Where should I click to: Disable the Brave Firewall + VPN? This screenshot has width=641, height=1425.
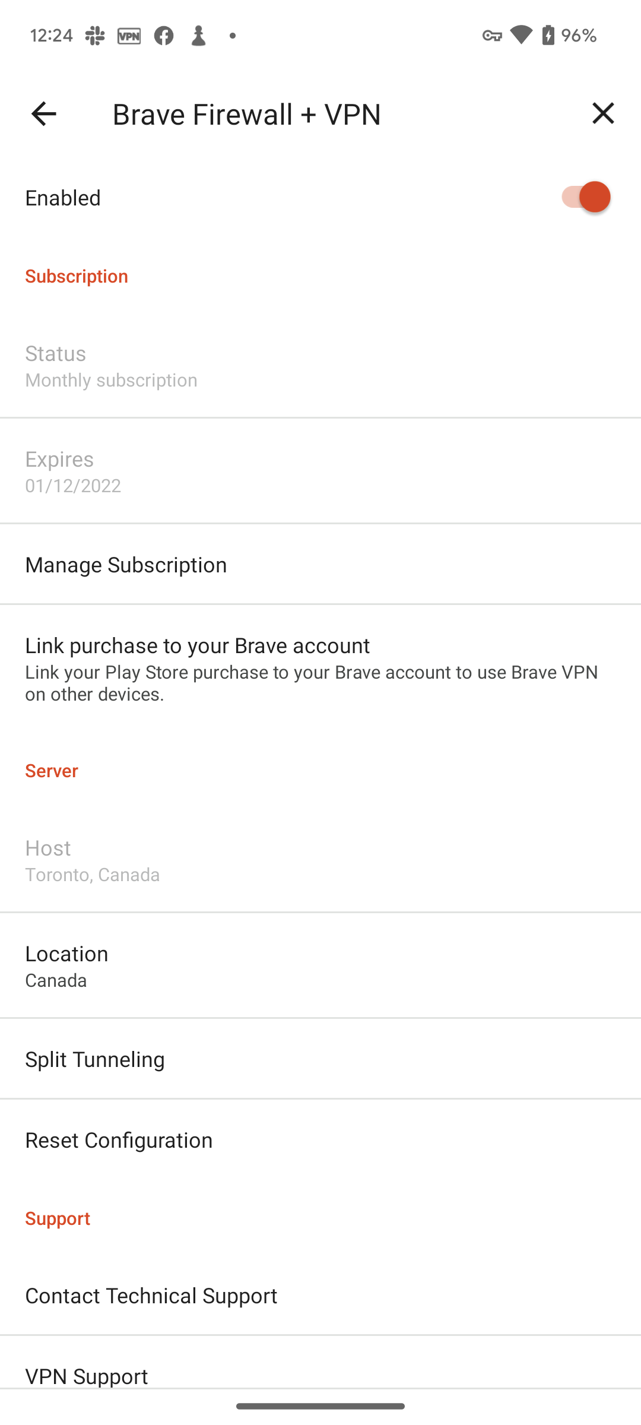pyautogui.click(x=585, y=197)
